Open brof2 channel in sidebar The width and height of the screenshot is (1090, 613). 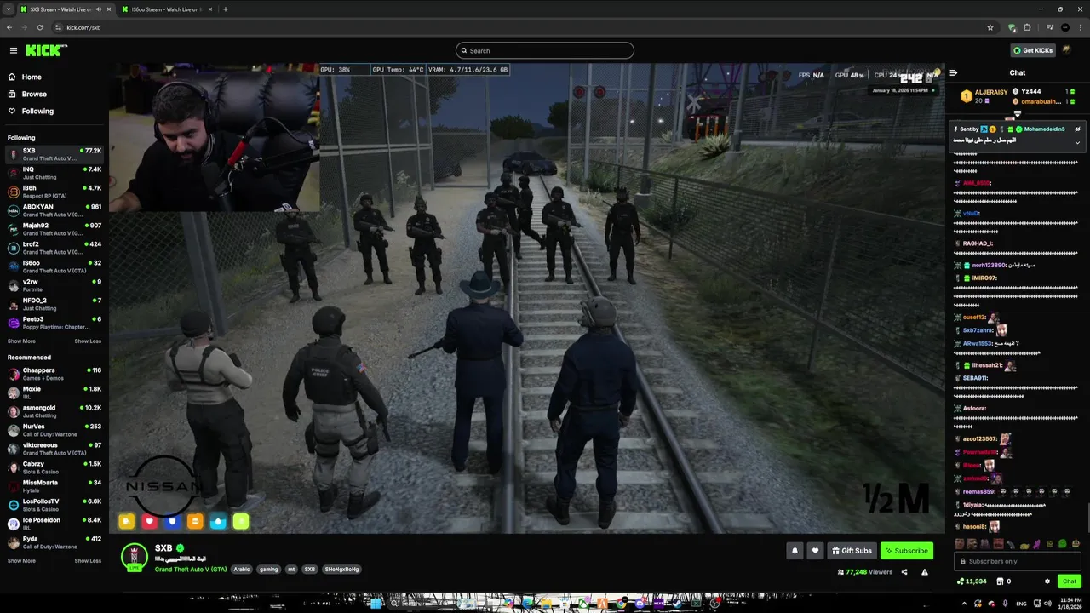[54, 248]
